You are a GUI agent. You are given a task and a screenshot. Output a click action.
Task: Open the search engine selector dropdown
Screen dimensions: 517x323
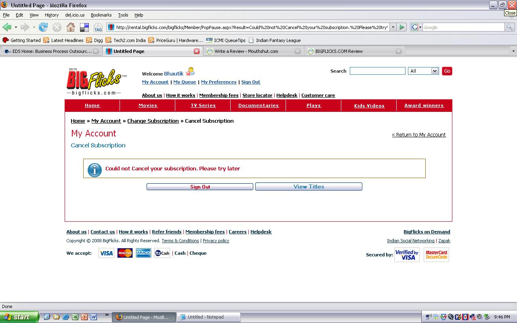[416, 27]
